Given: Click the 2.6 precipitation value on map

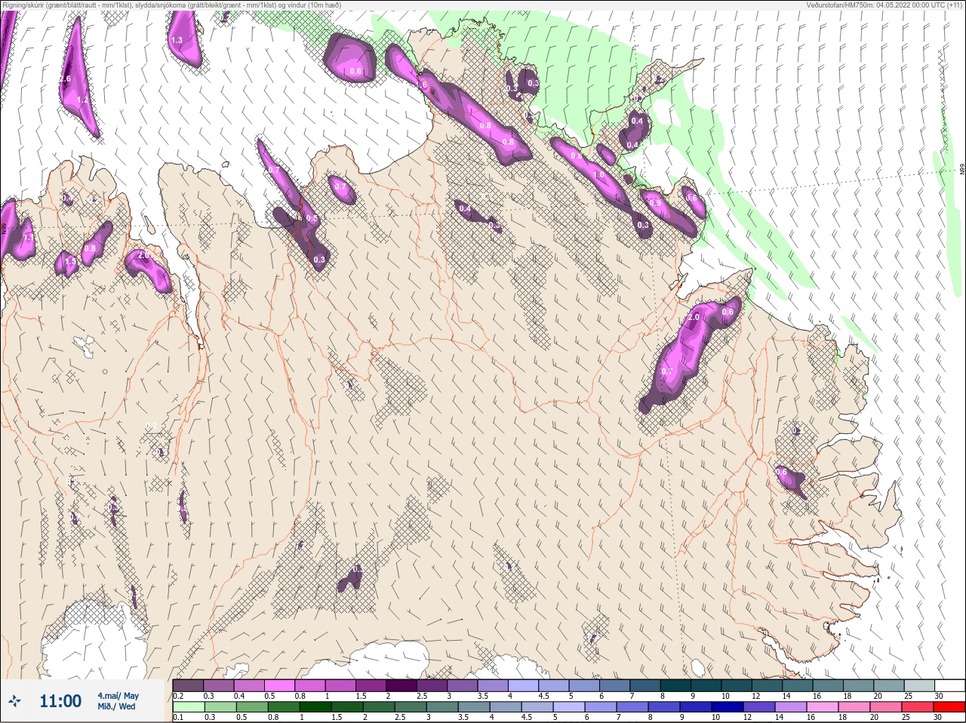Looking at the screenshot, I should pos(65,79).
